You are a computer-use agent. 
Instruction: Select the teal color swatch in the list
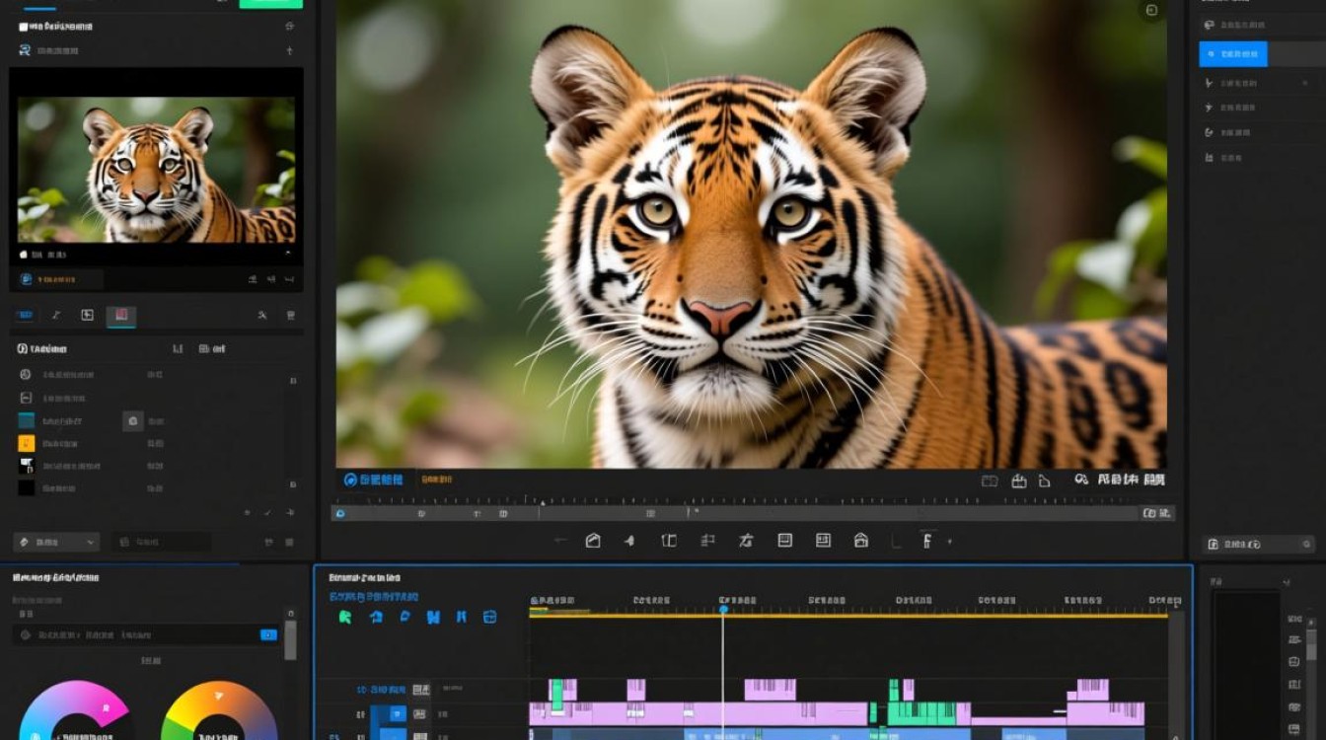click(x=27, y=421)
